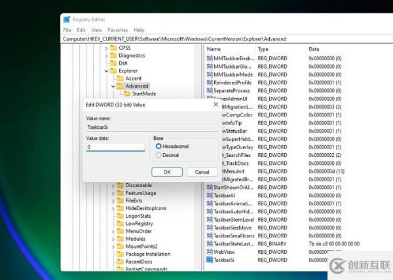Select Hexadecimal base radio button
Viewport: 393px width, 280px height.
point(159,147)
